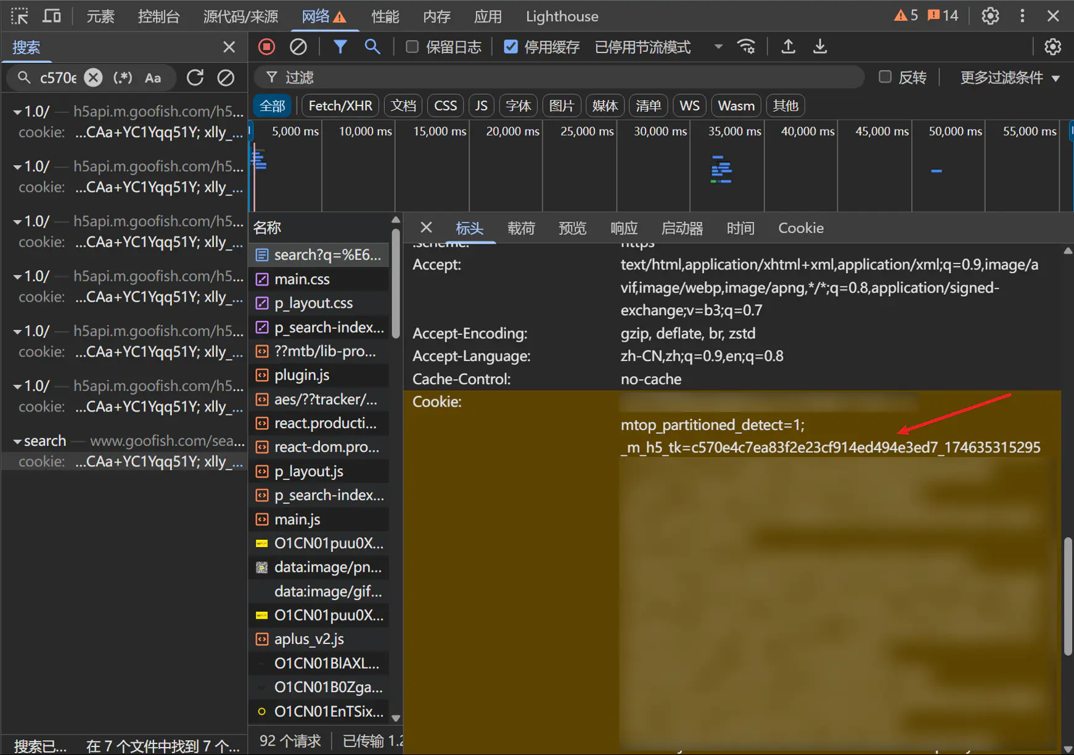This screenshot has height=755, width=1074.
Task: Expand the 更多过滤条件 dropdown
Action: click(1009, 78)
